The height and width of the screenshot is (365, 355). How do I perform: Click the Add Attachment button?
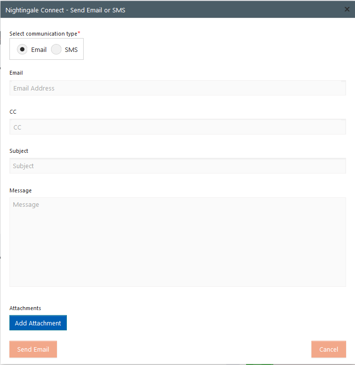[38, 323]
